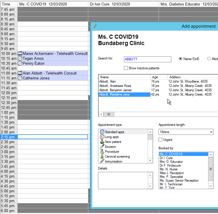This screenshot has width=218, height=214.
Task: Sort patient list by Name column header
Action: [x=124, y=77]
